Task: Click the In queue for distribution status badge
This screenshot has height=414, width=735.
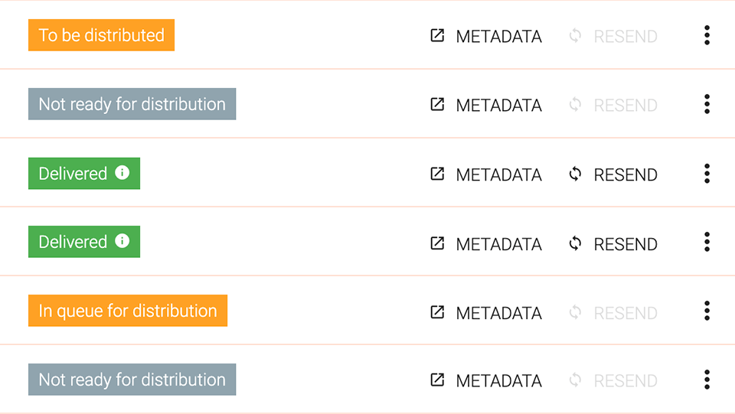Action: [128, 311]
